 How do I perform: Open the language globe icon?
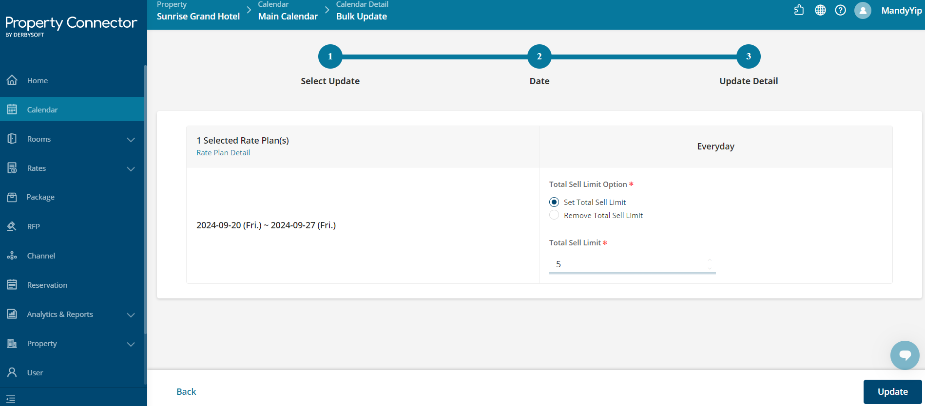(820, 10)
